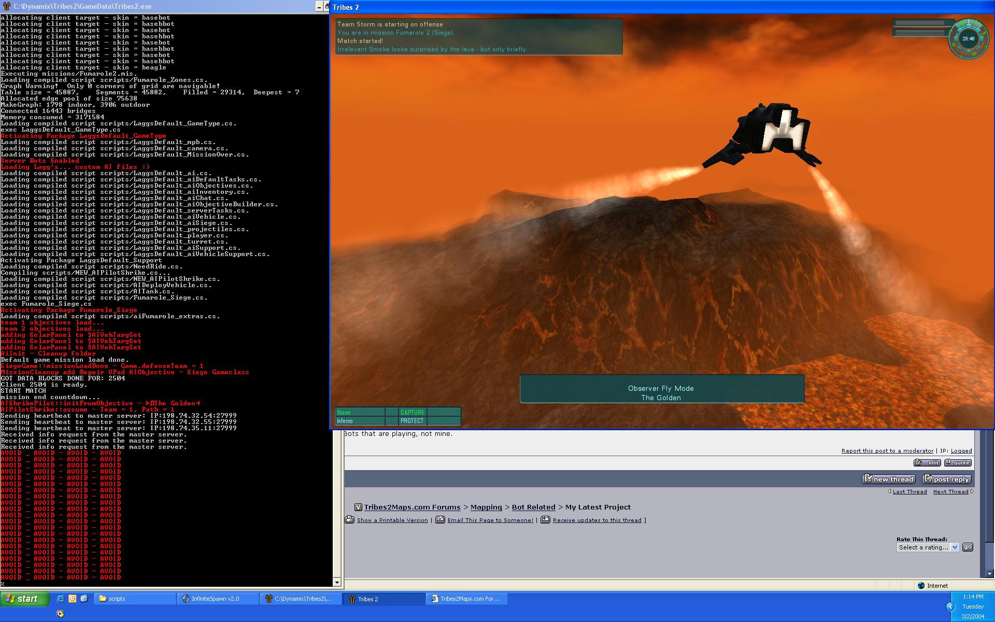The height and width of the screenshot is (622, 995).
Task: Follow Report this post to a moderator
Action: [887, 450]
